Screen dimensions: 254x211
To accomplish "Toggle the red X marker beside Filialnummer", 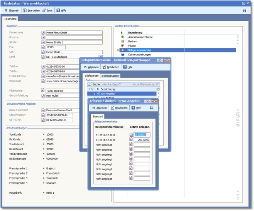I will [43, 90].
